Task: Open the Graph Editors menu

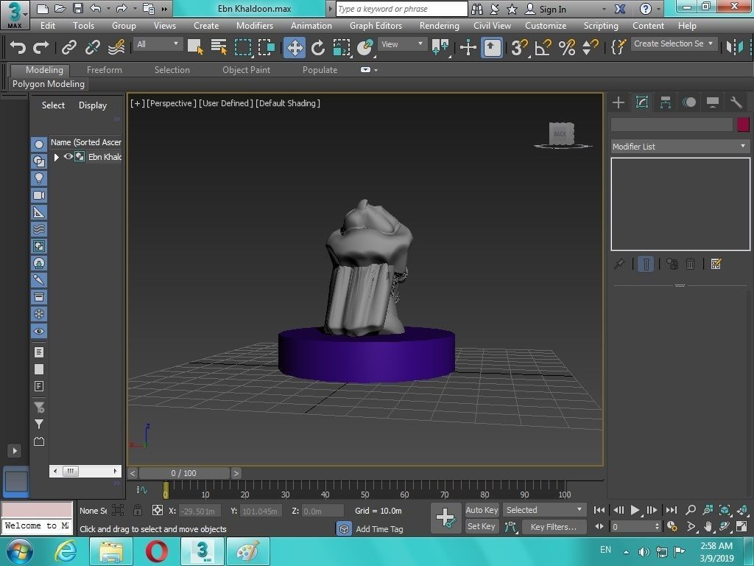Action: pyautogui.click(x=376, y=26)
